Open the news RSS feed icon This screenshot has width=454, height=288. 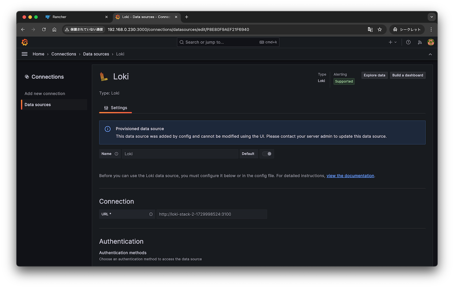(x=420, y=42)
